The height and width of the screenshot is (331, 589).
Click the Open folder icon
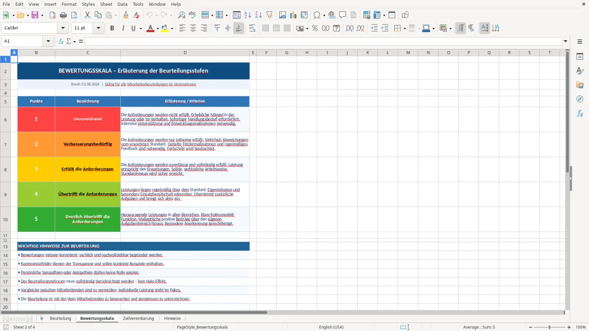tap(20, 15)
